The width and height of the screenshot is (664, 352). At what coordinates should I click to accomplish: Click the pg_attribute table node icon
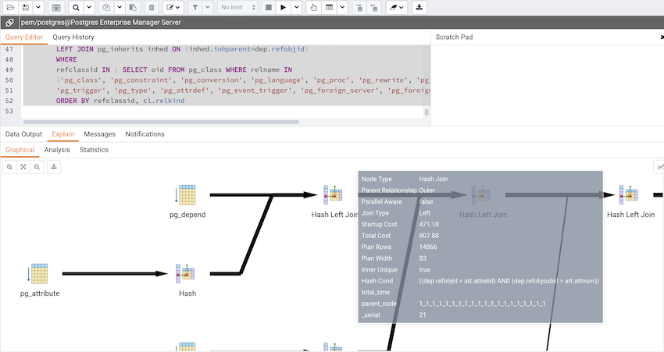(x=38, y=274)
